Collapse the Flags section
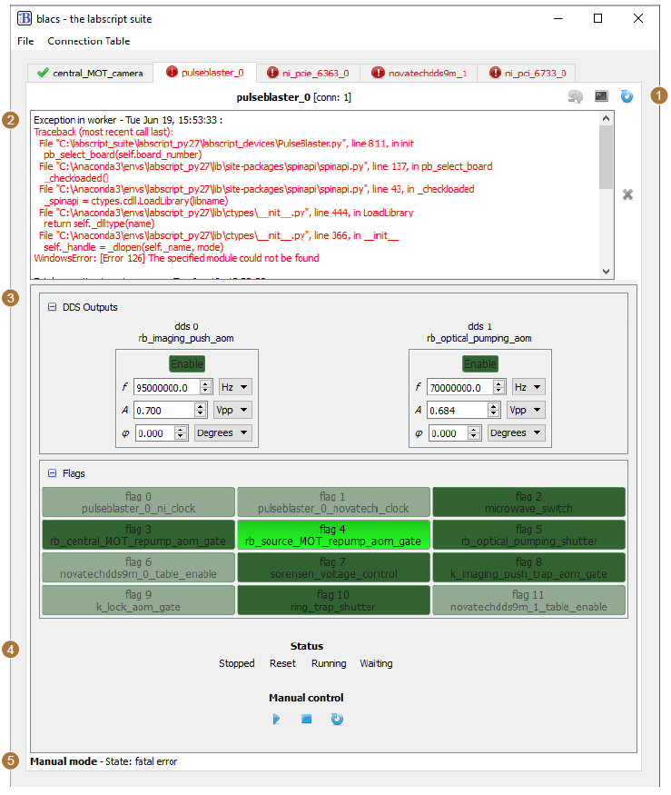The width and height of the screenshot is (671, 795). pos(52,473)
